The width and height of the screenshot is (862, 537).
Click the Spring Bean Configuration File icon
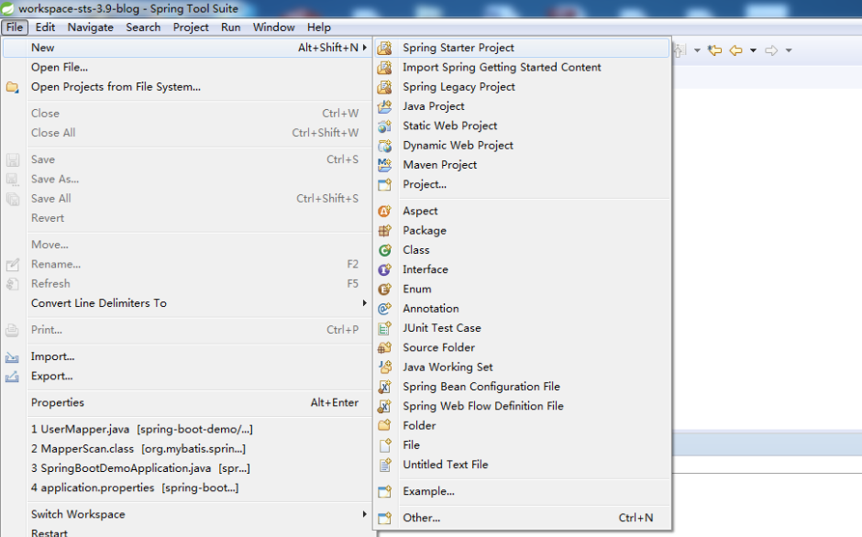coord(385,387)
